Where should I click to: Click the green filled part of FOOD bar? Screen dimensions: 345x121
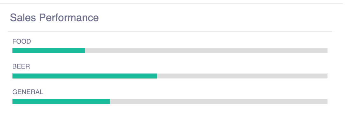(x=49, y=51)
